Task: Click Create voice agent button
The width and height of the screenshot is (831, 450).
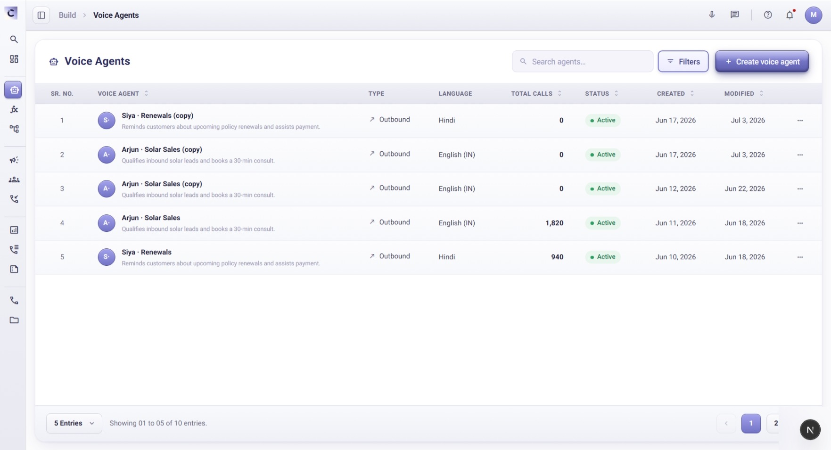Action: (x=762, y=61)
